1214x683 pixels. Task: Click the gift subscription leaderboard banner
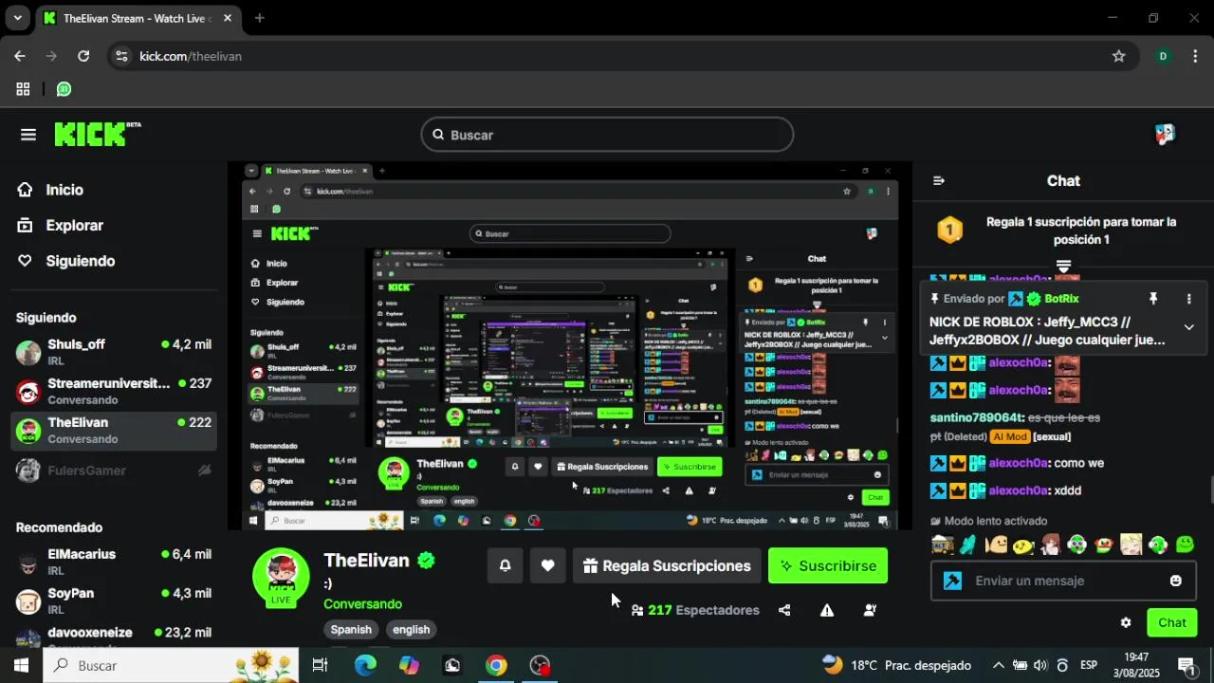tap(1063, 231)
